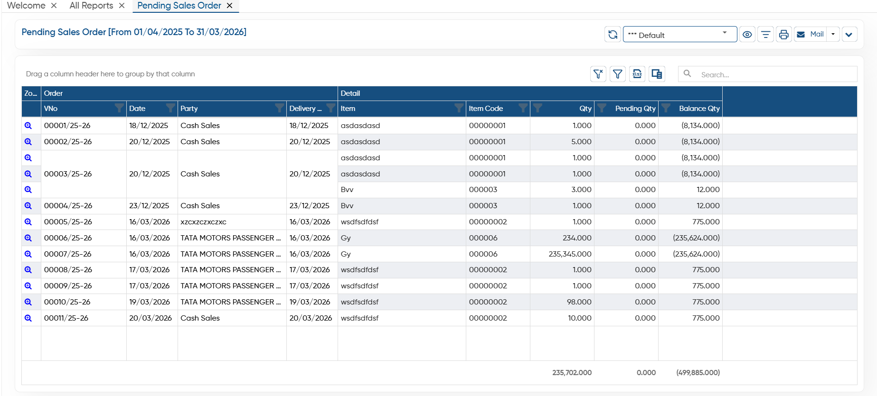Zoom into order 00001/25-26
877x396 pixels.
coord(28,126)
